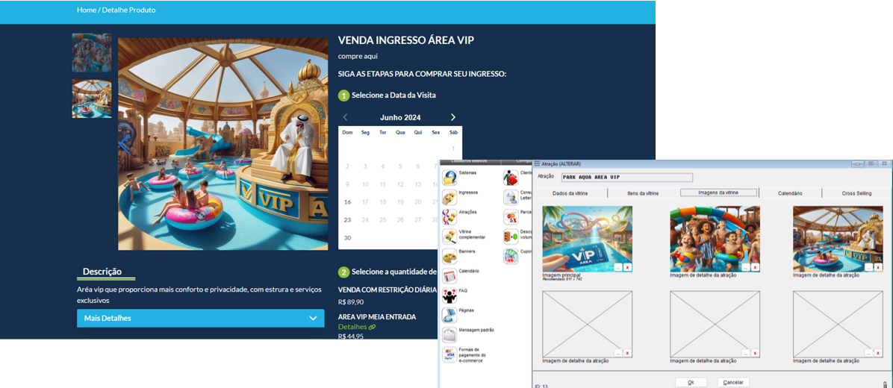Viewport: 893px width, 388px height.
Task: Click the 'compre aqui' text
Action: pyautogui.click(x=358, y=56)
